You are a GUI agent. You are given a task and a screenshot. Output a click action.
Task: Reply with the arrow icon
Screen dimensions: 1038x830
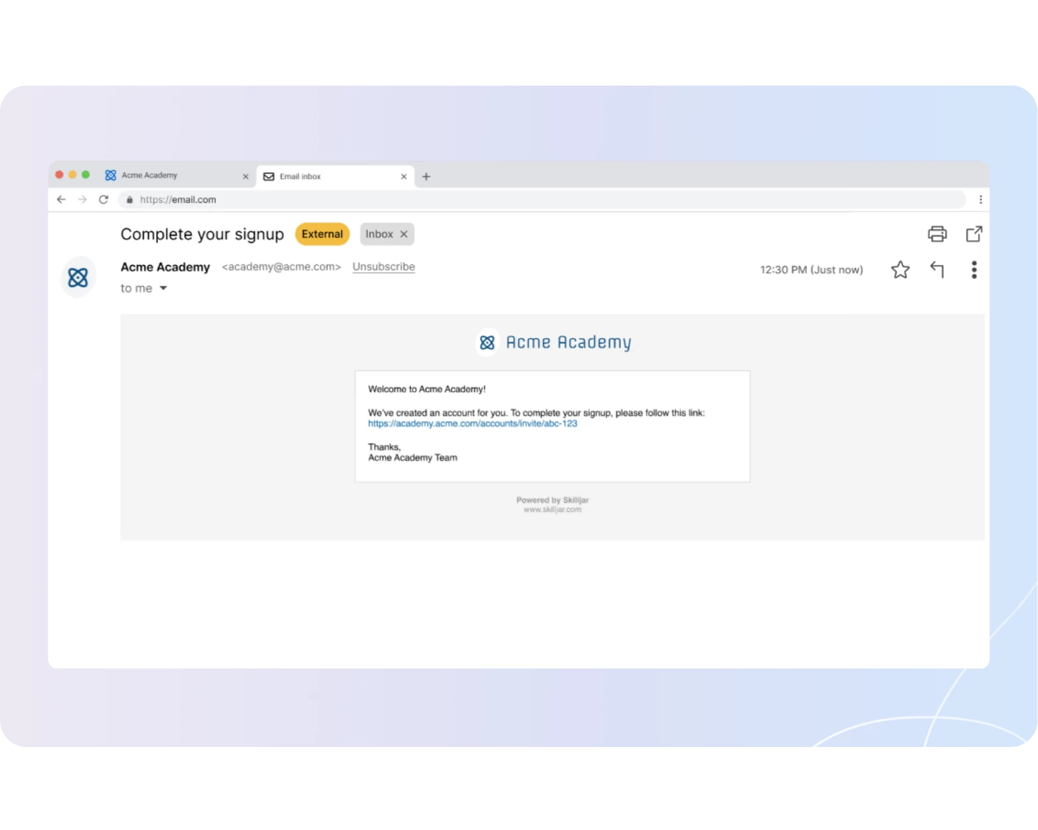(x=937, y=270)
